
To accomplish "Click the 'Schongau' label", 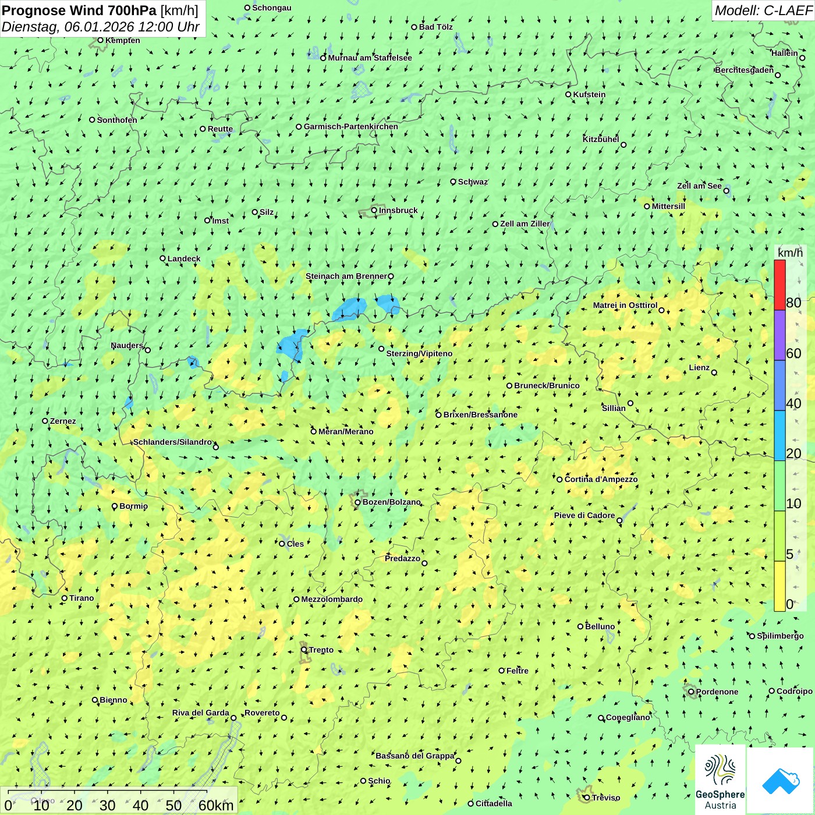I will click(271, 8).
